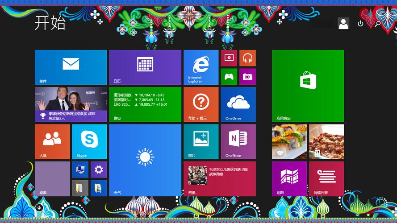Screen dimensions: 397x223
Task: Click the Power options button
Action: (x=360, y=24)
